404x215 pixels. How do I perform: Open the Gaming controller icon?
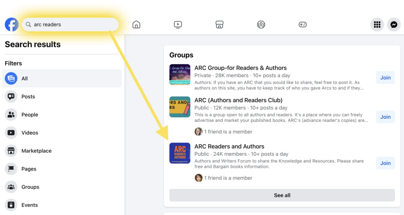click(x=303, y=24)
